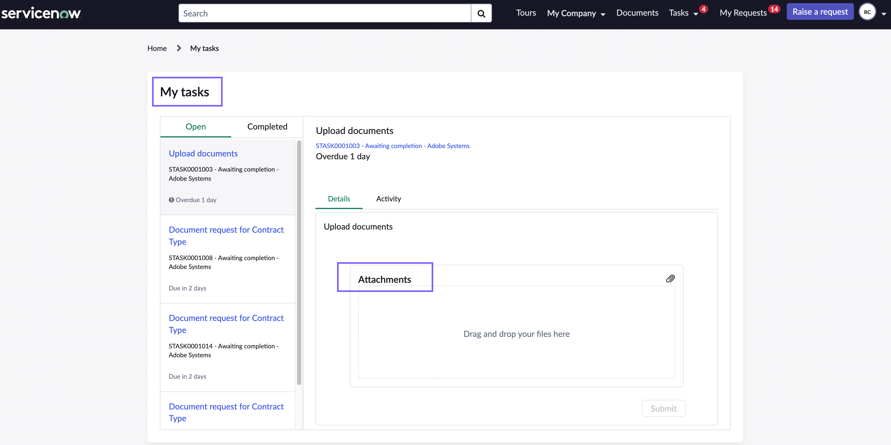Open the Upload documents task in list
The height and width of the screenshot is (445, 891).
point(203,154)
